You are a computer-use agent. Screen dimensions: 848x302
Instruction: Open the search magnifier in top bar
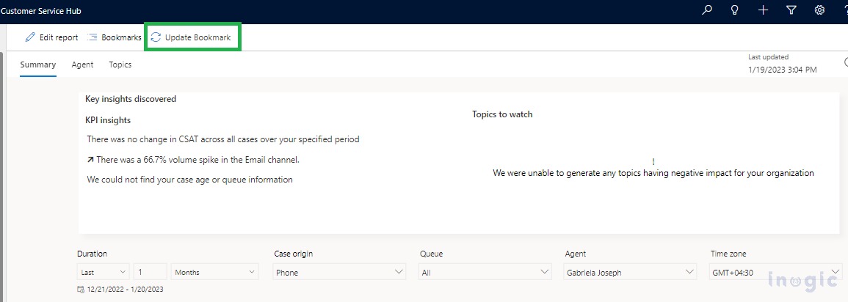pyautogui.click(x=707, y=10)
